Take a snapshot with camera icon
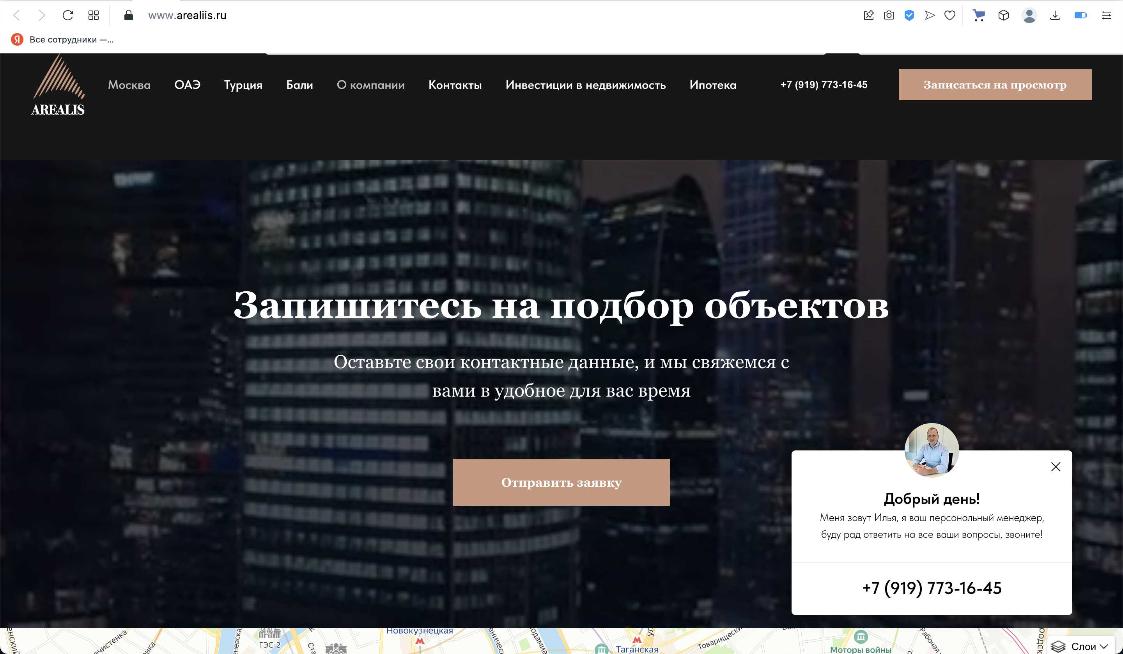 889,16
